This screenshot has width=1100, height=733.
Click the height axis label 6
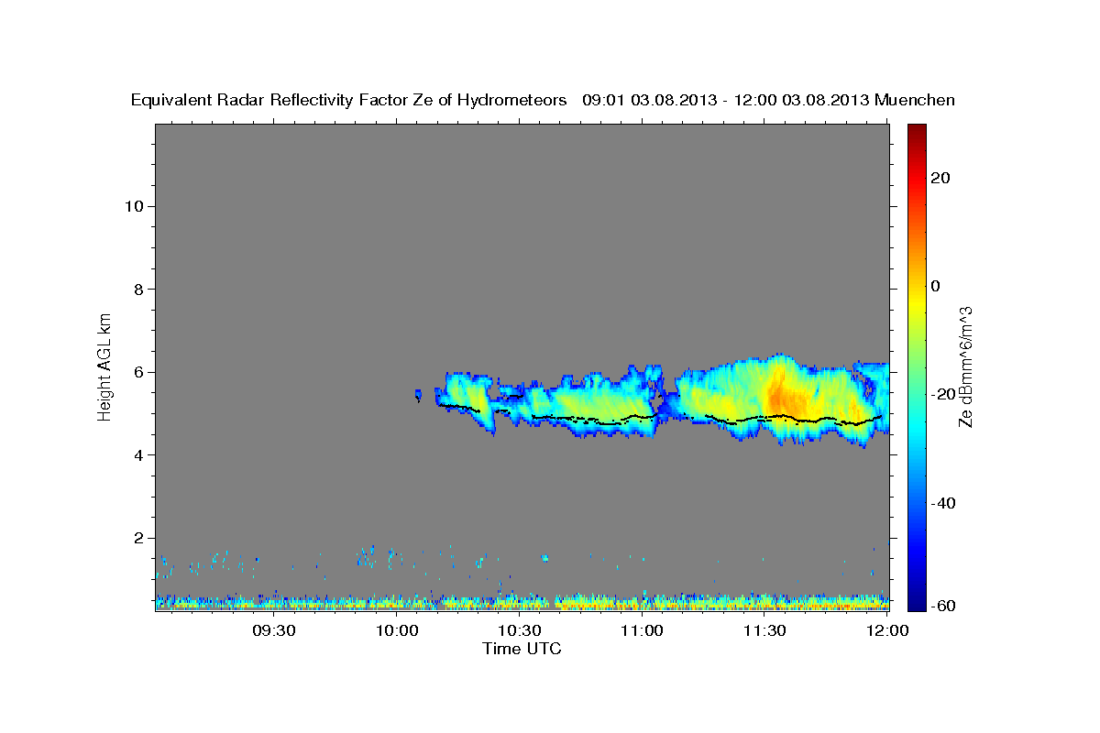pyautogui.click(x=139, y=372)
